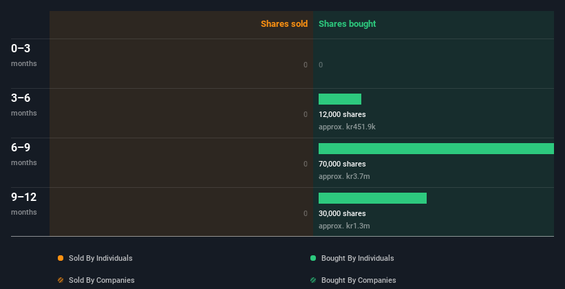Click the shares sold 0 in 9–12 months row
565x289 pixels.
tap(306, 213)
